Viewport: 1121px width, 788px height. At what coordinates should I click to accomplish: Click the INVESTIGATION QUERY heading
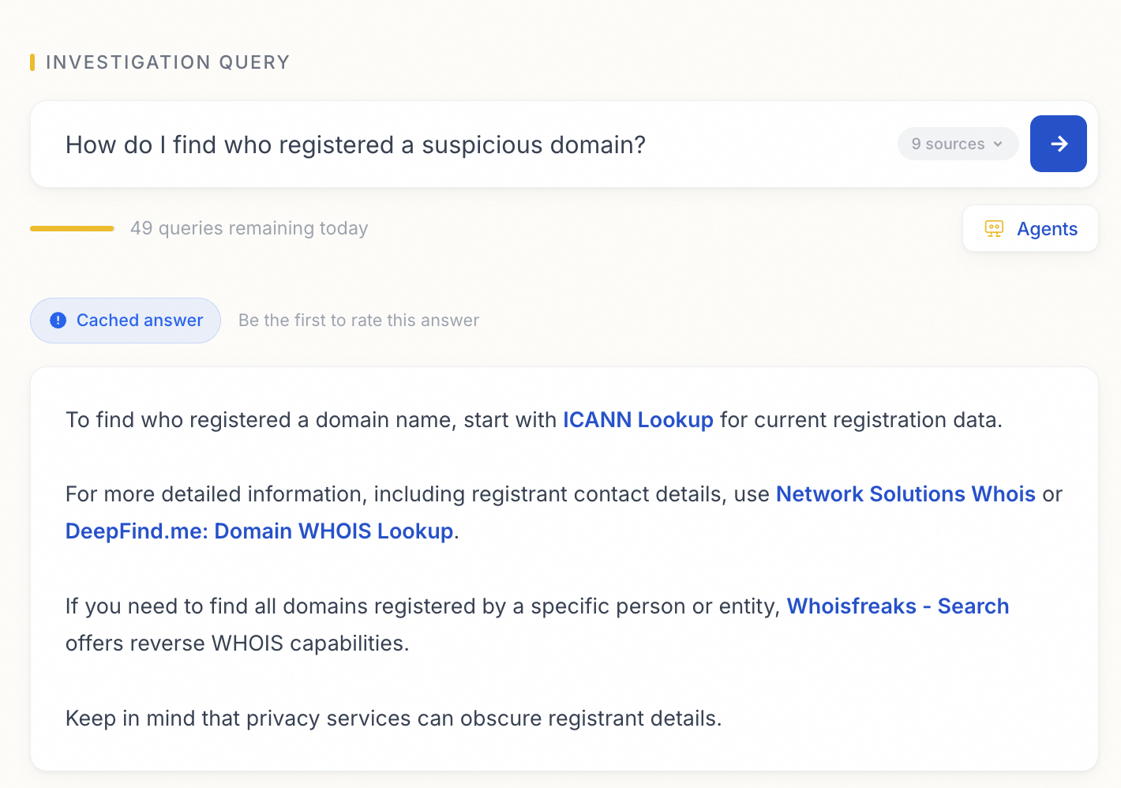pyautogui.click(x=167, y=62)
